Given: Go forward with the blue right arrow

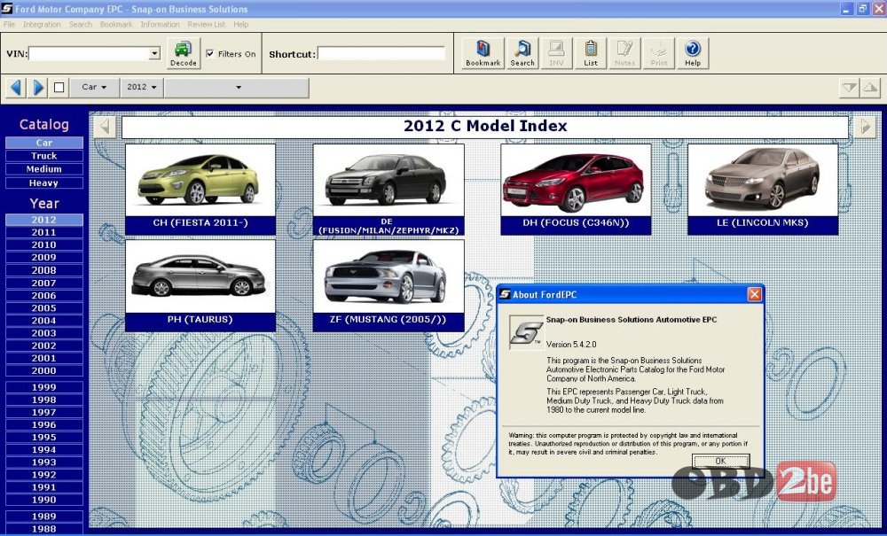Looking at the screenshot, I should click(x=38, y=88).
